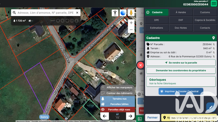Toggle the Terrains nus filter
The width and height of the screenshot is (218, 122).
118,99
